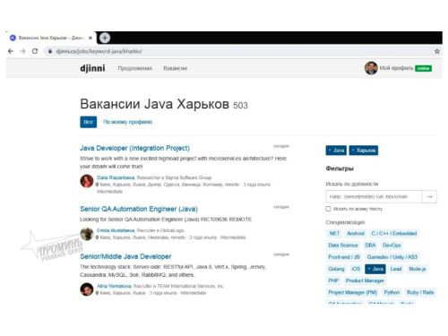Select Data Science specialization
This screenshot has width=448, height=336.
(x=343, y=246)
